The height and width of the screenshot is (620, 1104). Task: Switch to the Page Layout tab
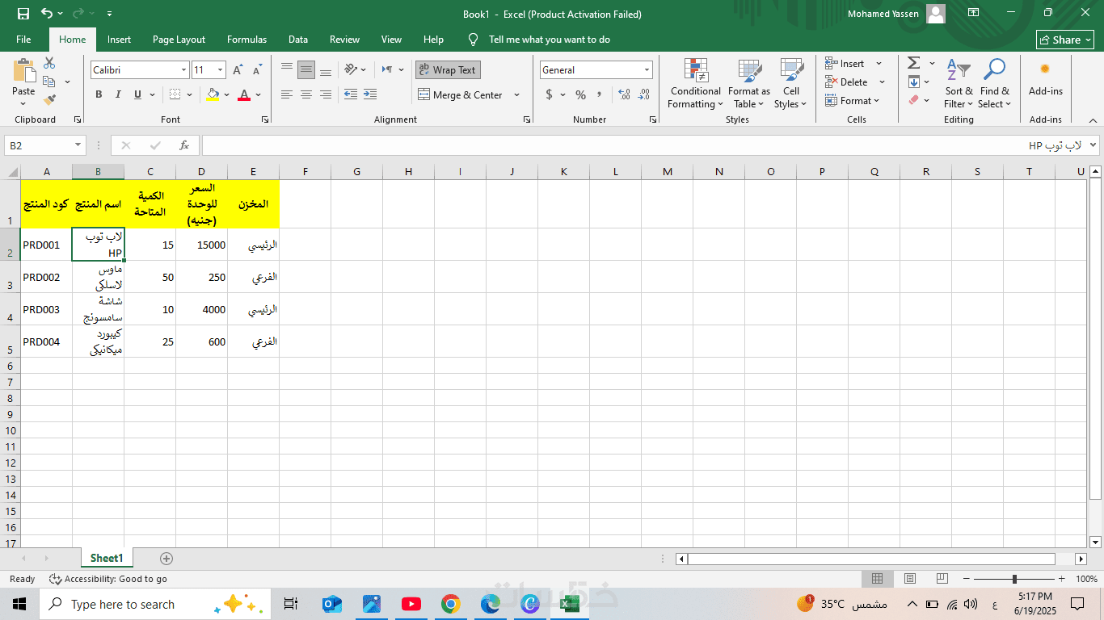point(179,40)
